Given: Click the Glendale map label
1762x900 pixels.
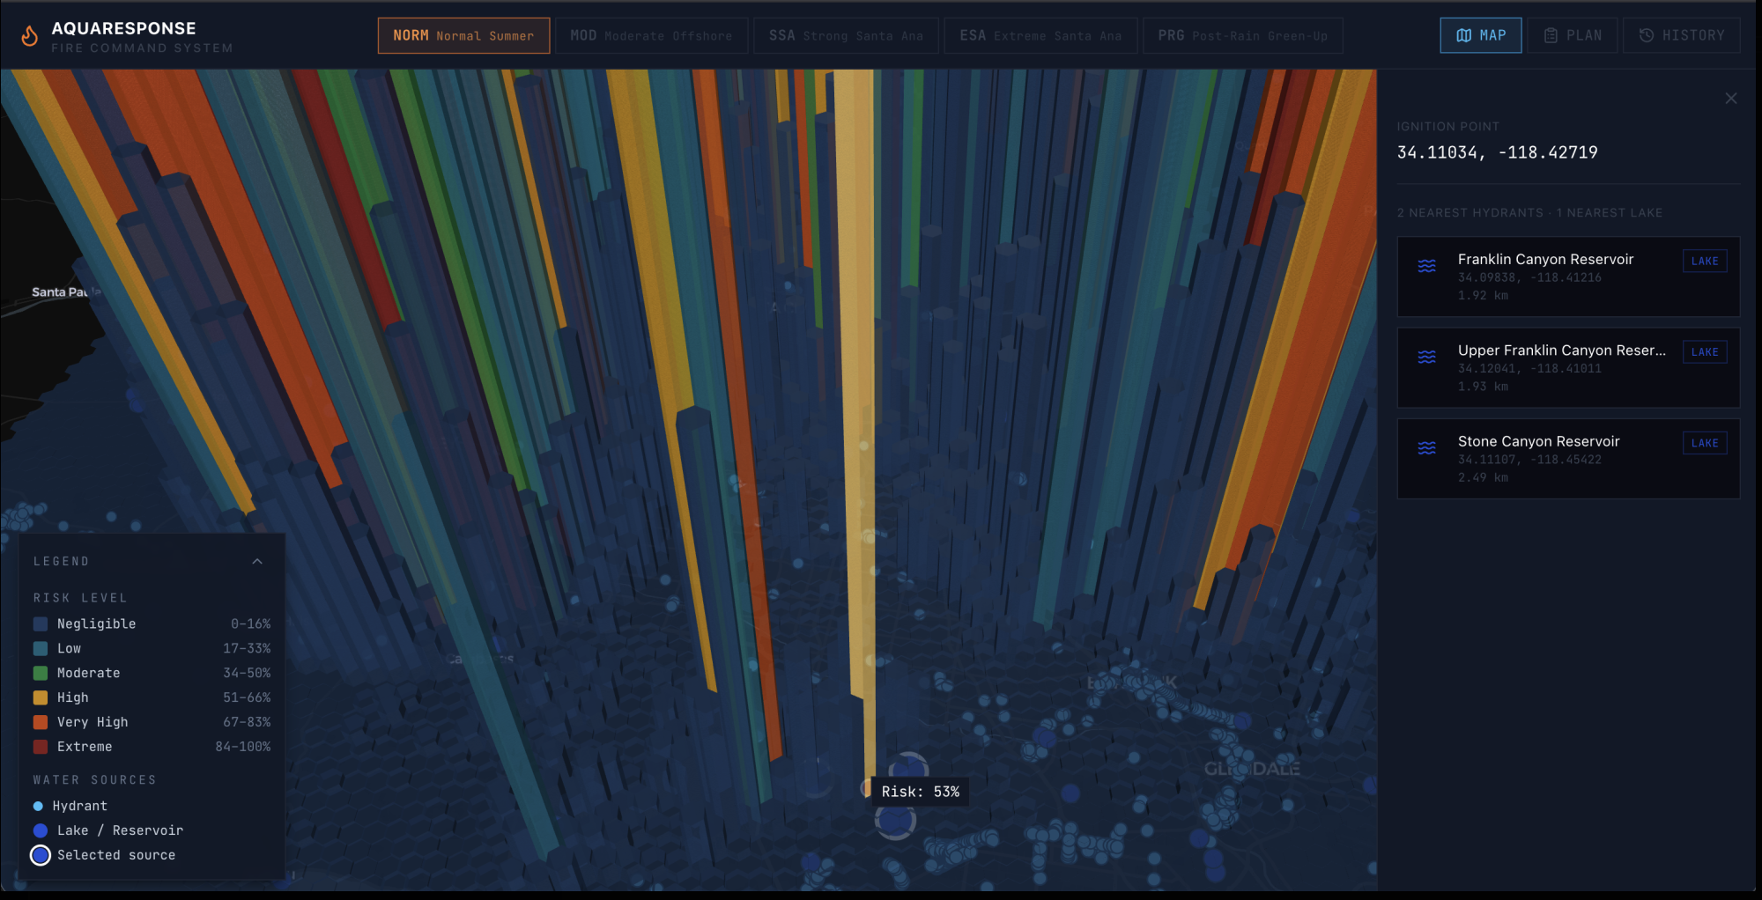Looking at the screenshot, I should (x=1252, y=769).
